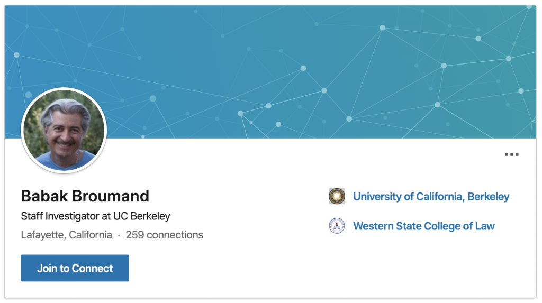Viewport: 542px width, 303px height.
Task: Show the 259 connections count
Action: [164, 235]
